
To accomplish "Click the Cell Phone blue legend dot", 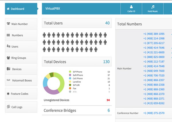I will click(70, 78).
